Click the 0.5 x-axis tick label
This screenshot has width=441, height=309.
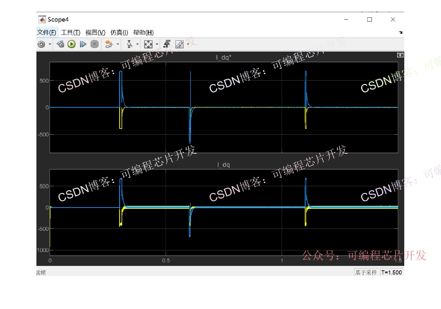[166, 261]
